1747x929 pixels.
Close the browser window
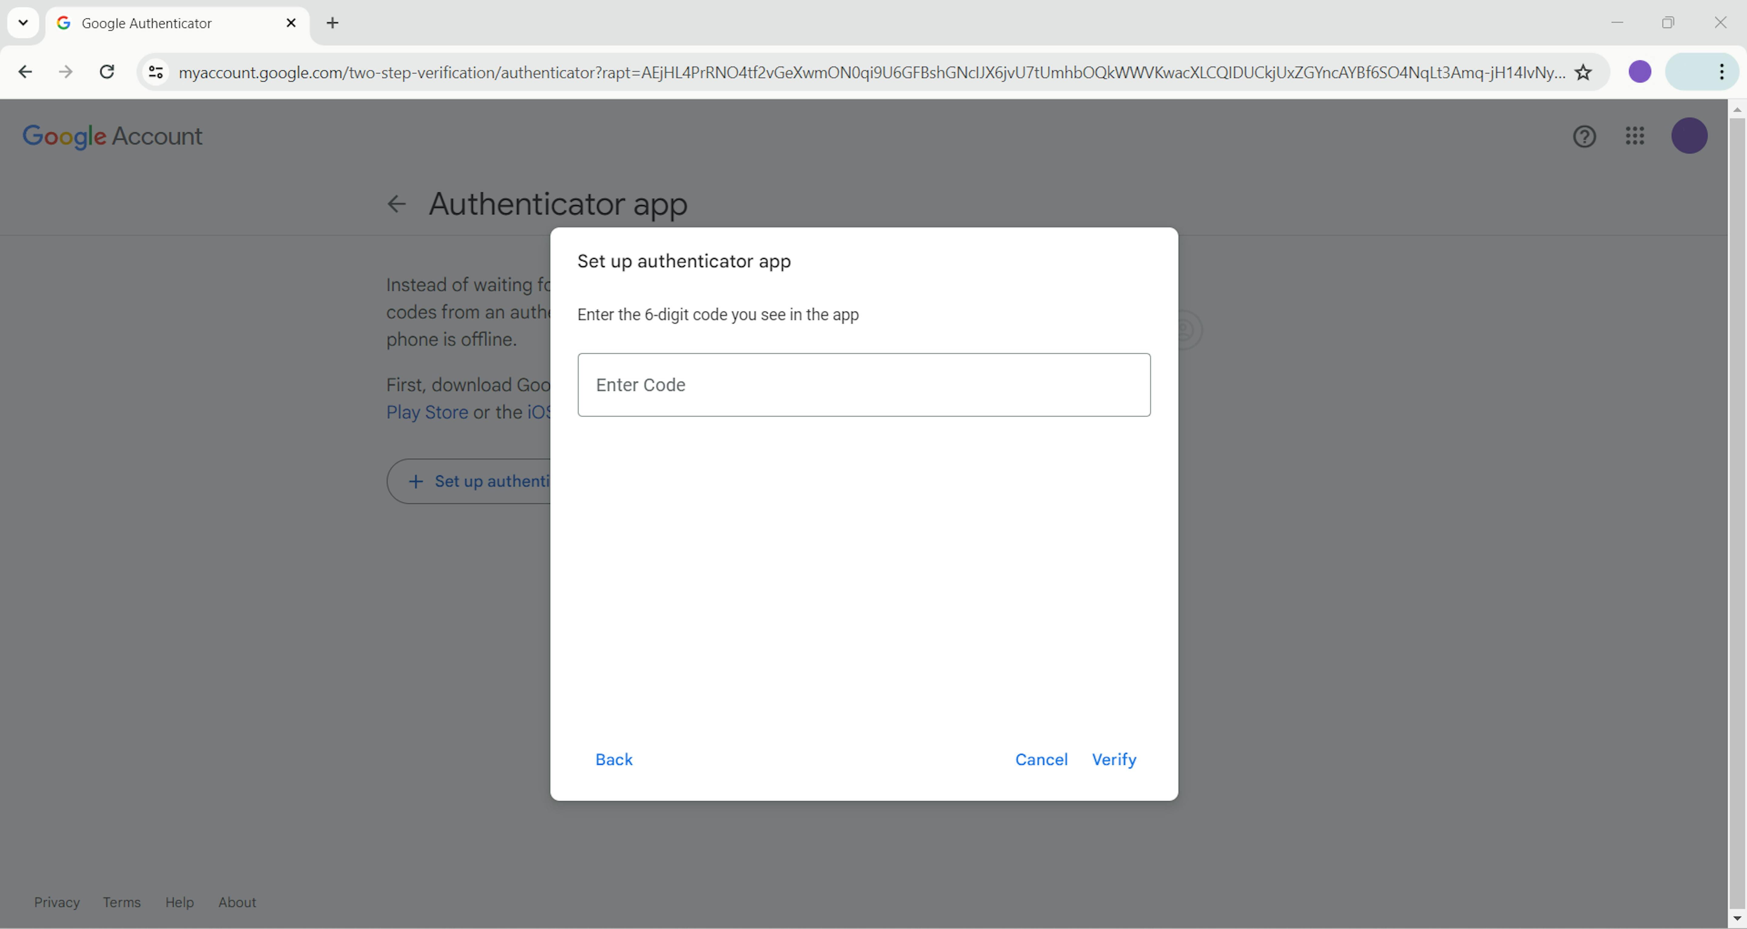coord(1721,22)
